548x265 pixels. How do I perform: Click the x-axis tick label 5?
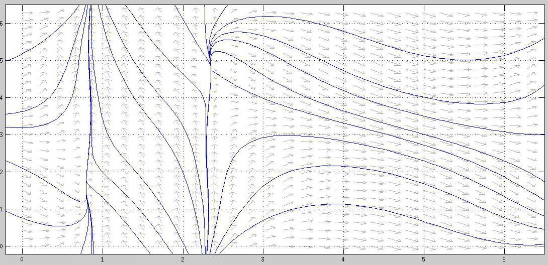coord(424,259)
